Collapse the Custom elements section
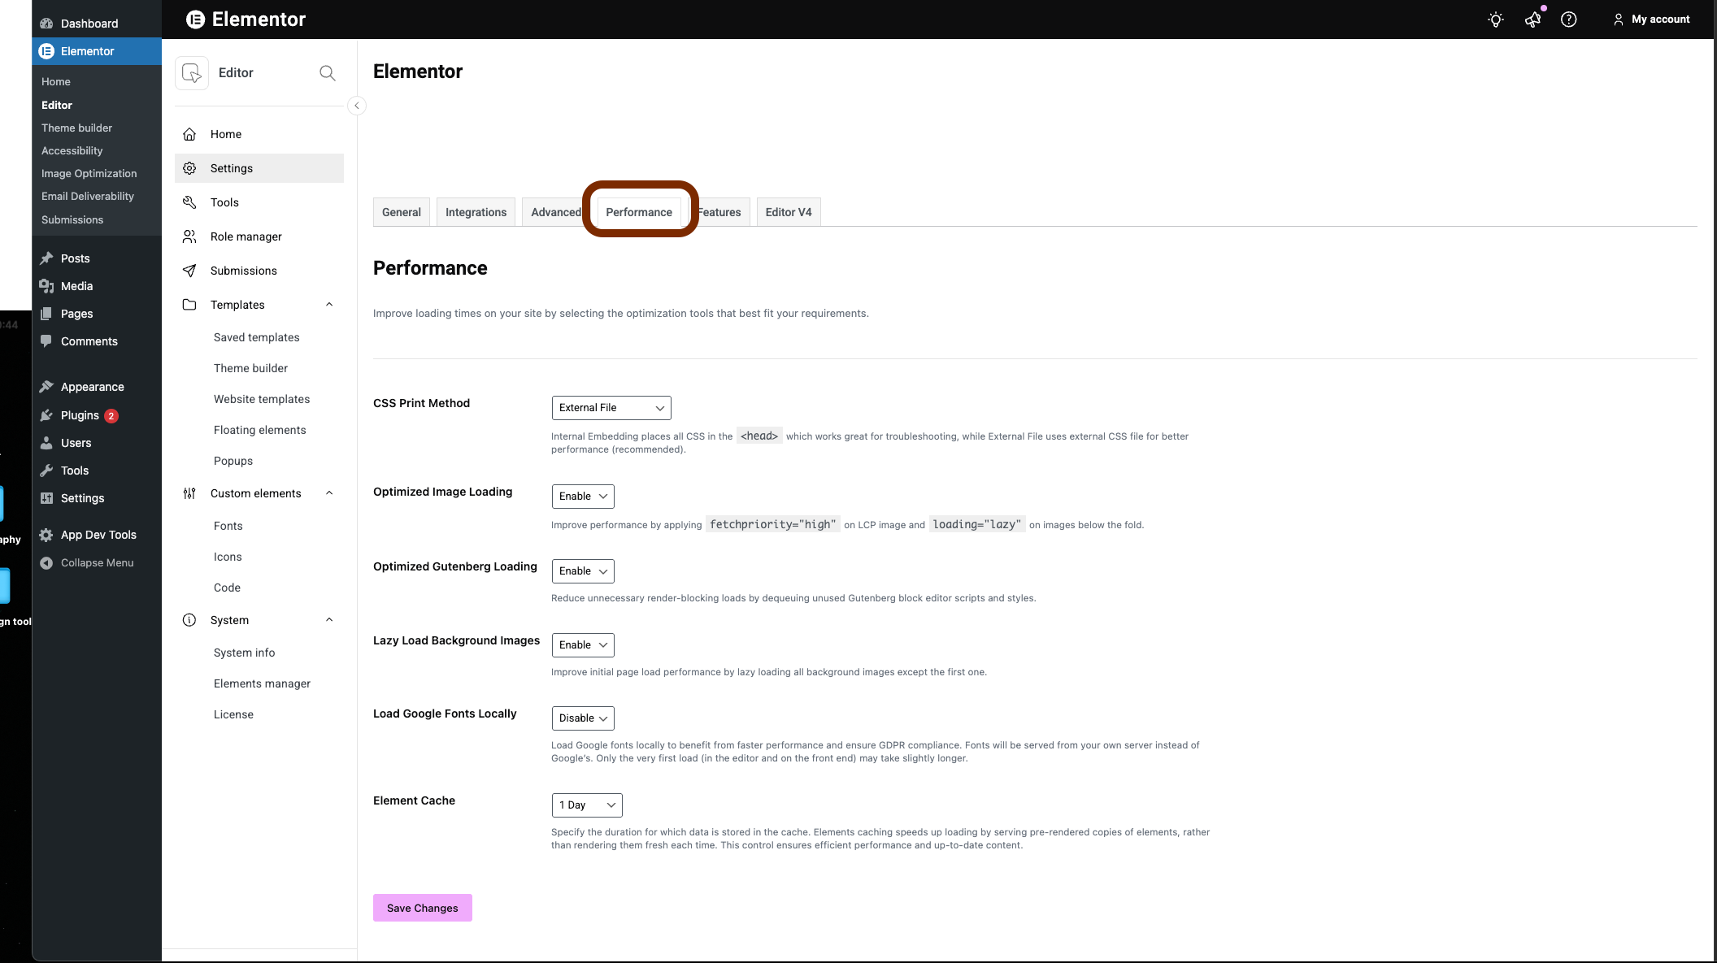 click(329, 493)
